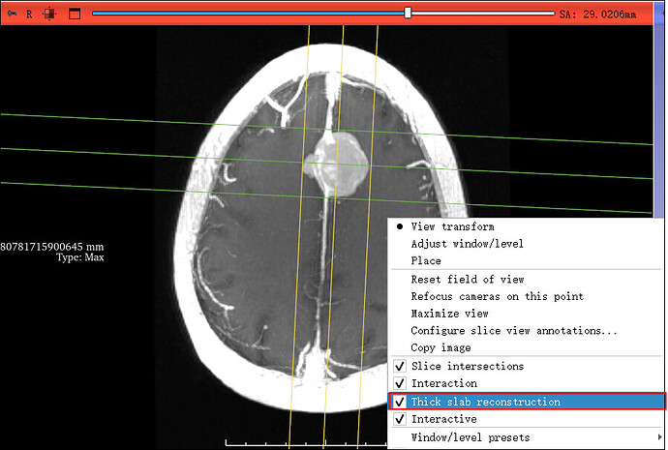This screenshot has height=450, width=668.
Task: Click Copy image menu item
Action: [440, 348]
